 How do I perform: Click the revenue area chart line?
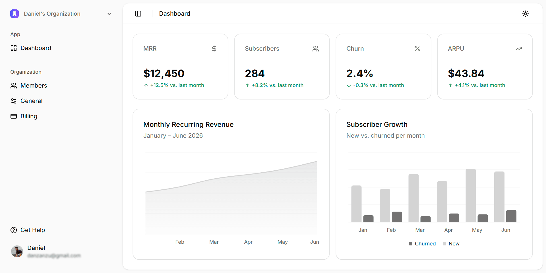pyautogui.click(x=231, y=176)
